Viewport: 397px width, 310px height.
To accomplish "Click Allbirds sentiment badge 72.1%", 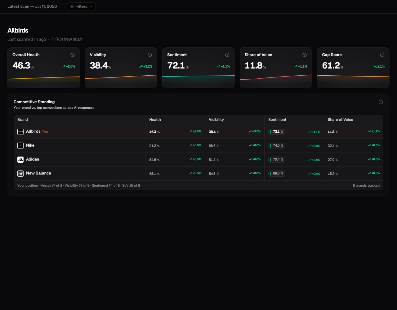I will [x=277, y=132].
